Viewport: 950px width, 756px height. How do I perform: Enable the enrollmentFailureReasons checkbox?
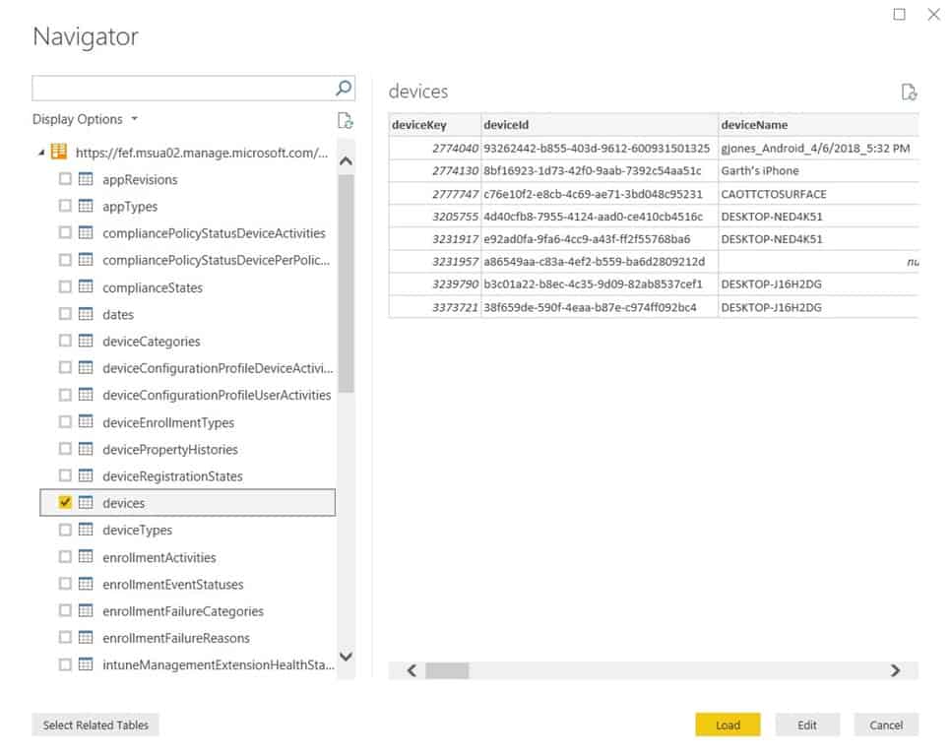(65, 637)
